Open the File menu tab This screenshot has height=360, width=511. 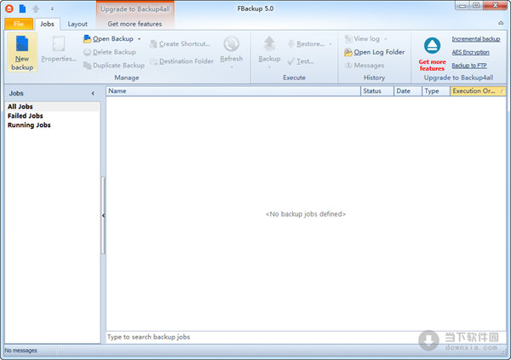pos(19,24)
